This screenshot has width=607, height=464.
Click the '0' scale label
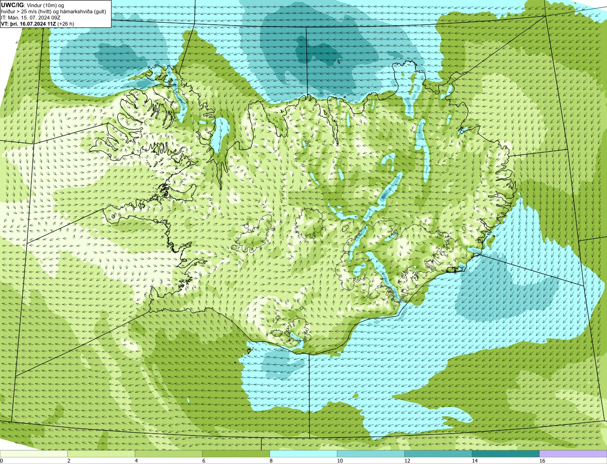(x=1, y=461)
